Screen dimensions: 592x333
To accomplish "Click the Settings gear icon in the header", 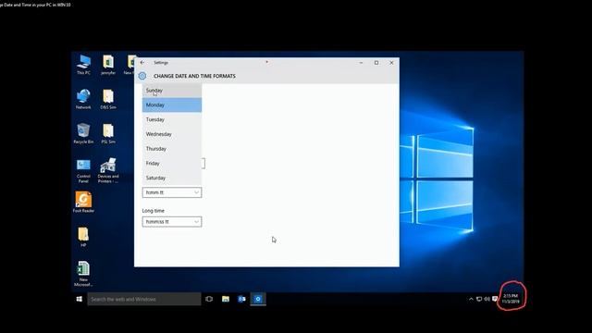I will click(x=142, y=76).
